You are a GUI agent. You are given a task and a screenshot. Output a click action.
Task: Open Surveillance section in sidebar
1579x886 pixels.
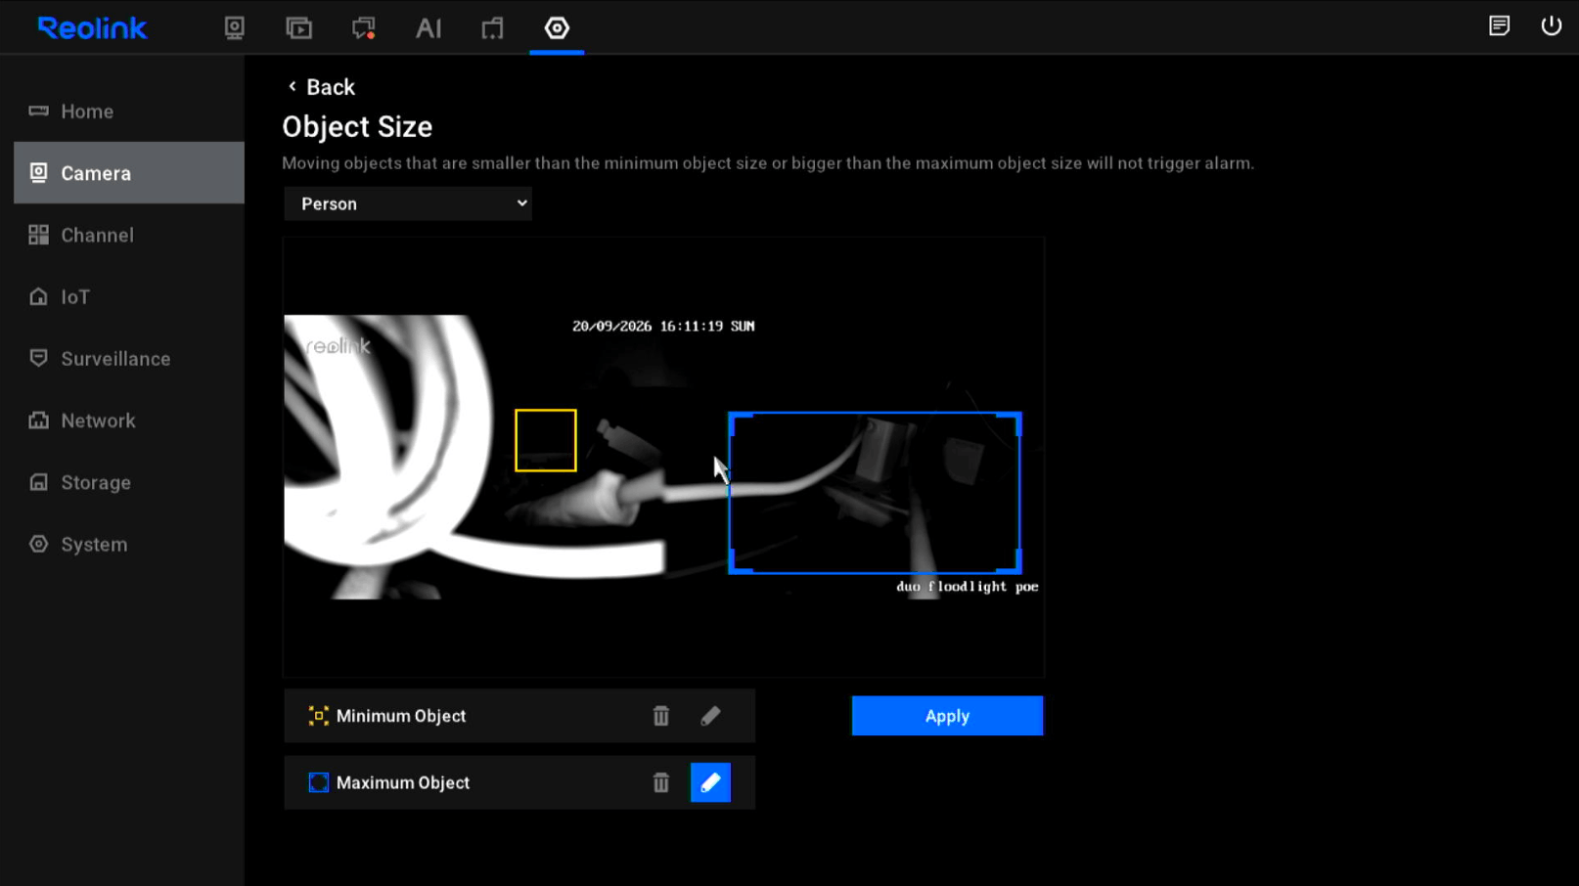[129, 359]
